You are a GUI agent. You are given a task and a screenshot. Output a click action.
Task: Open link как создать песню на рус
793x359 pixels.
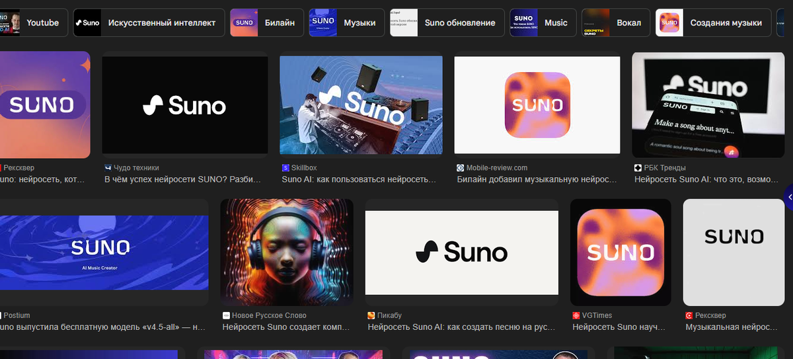(462, 327)
